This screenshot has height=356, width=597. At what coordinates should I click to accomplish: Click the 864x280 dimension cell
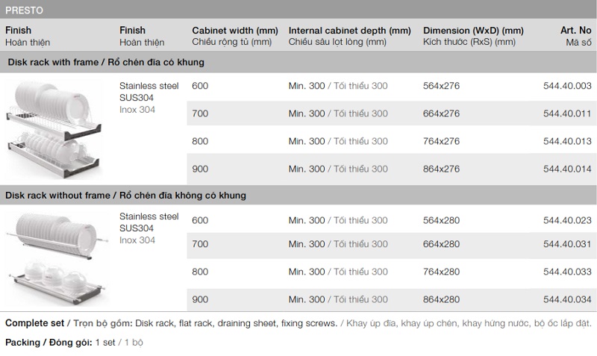[441, 299]
